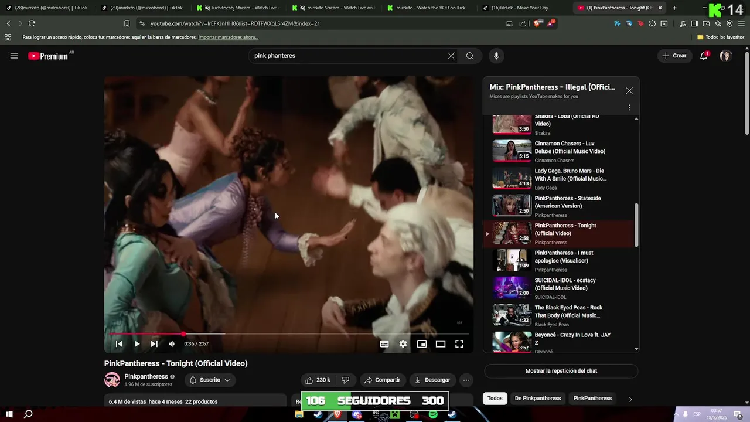Image resolution: width=750 pixels, height=422 pixels.
Task: Open the YouTube guide hamburger menu
Action: point(14,56)
